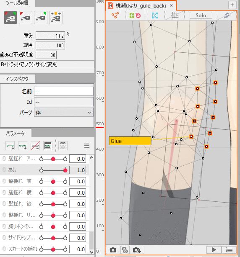Select the first glue weight brush tool icon
The image size is (240, 257).
pyautogui.click(x=10, y=18)
